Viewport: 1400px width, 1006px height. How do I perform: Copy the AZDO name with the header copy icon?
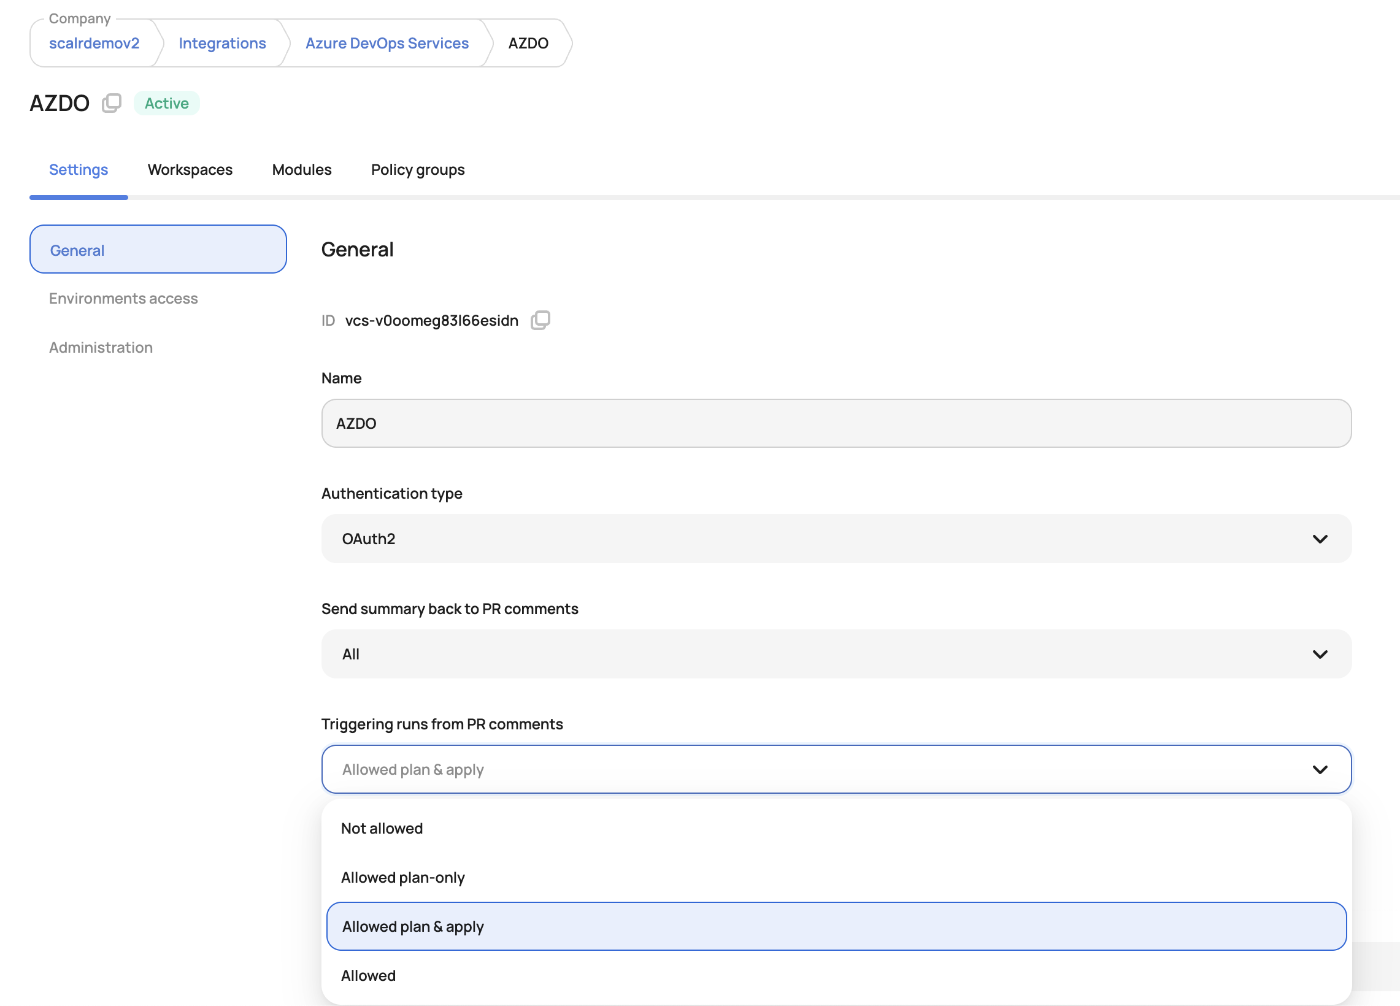coord(111,103)
